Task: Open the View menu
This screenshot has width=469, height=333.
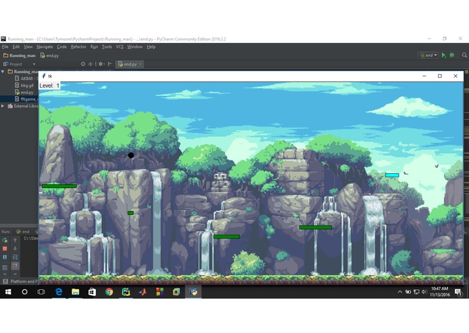Action: coord(28,47)
